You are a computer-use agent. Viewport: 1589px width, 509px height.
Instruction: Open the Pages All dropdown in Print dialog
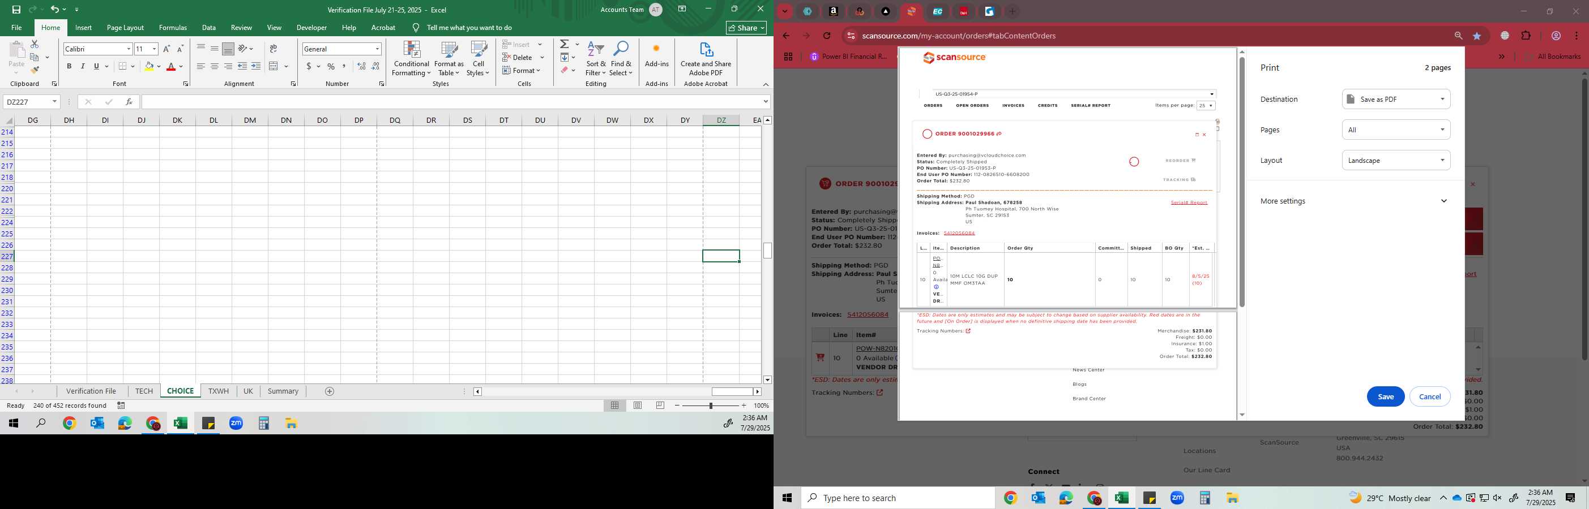pos(1396,130)
